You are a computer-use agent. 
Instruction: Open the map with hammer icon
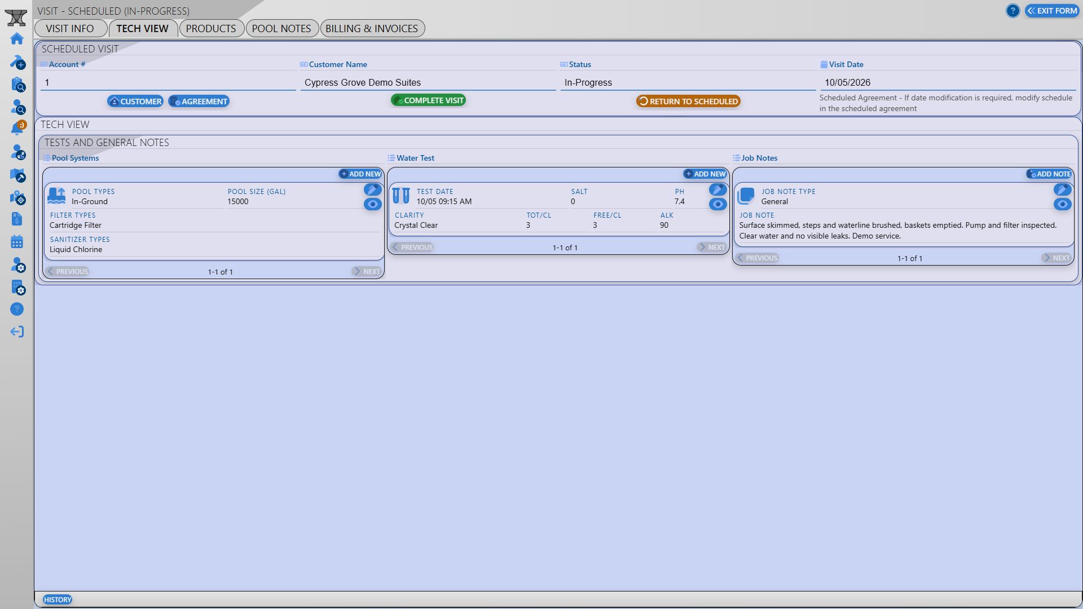17,174
